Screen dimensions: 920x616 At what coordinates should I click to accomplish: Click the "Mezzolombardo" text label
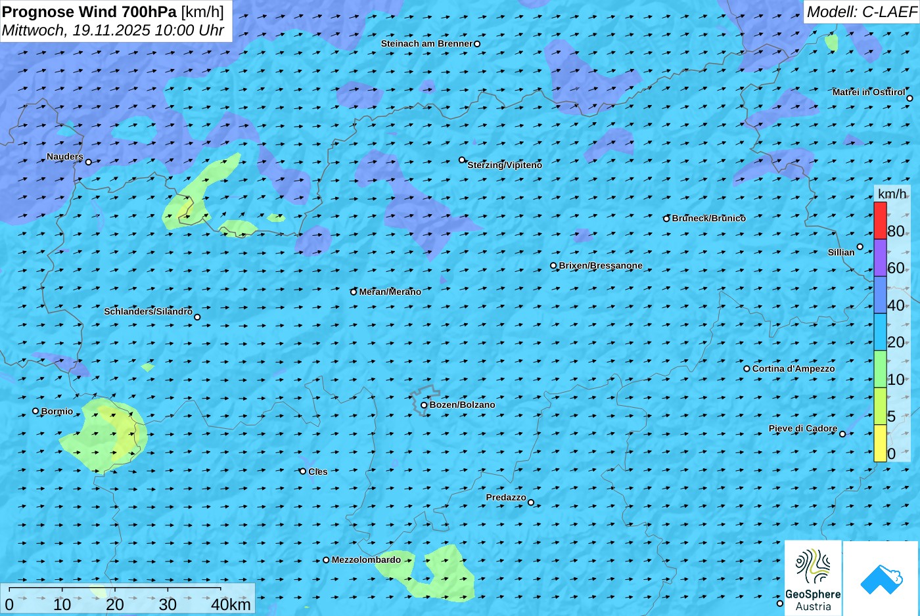tap(366, 560)
